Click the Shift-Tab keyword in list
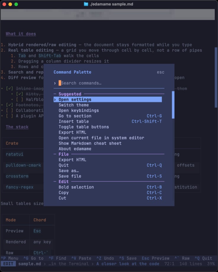 (50, 56)
